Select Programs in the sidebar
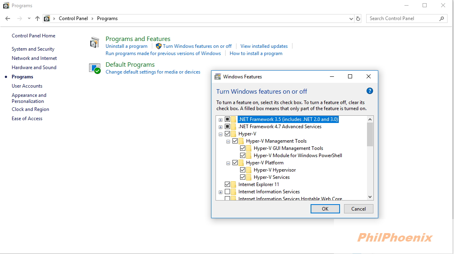Image resolution: width=454 pixels, height=254 pixels. (x=22, y=77)
